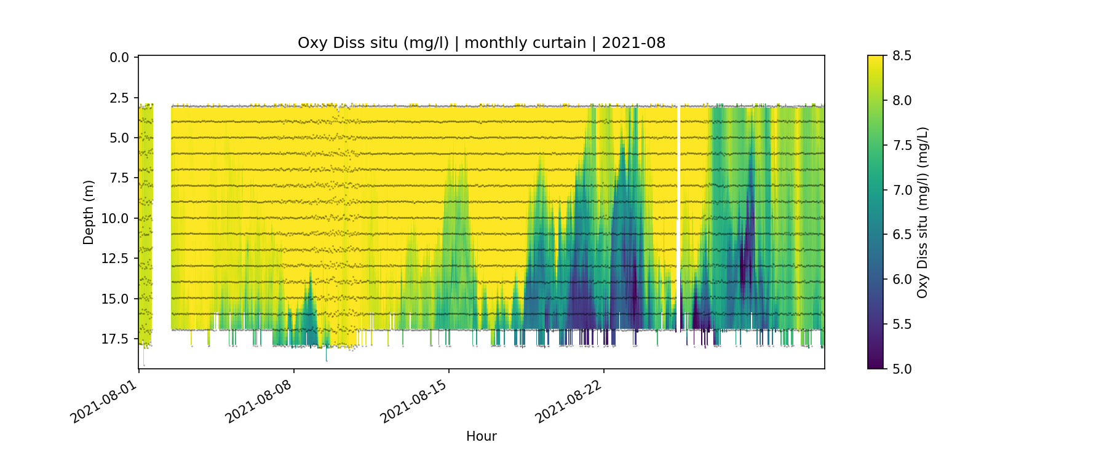The height and width of the screenshot is (461, 1107).
Task: Click the 7.0 tick label on the colorbar
Action: [902, 190]
